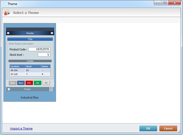This screenshot has width=183, height=135.
Task: Maximize the Theme dialog window
Action: (165, 3)
